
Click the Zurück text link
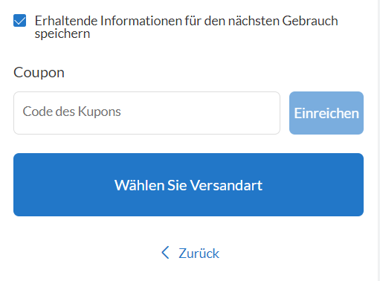point(199,253)
